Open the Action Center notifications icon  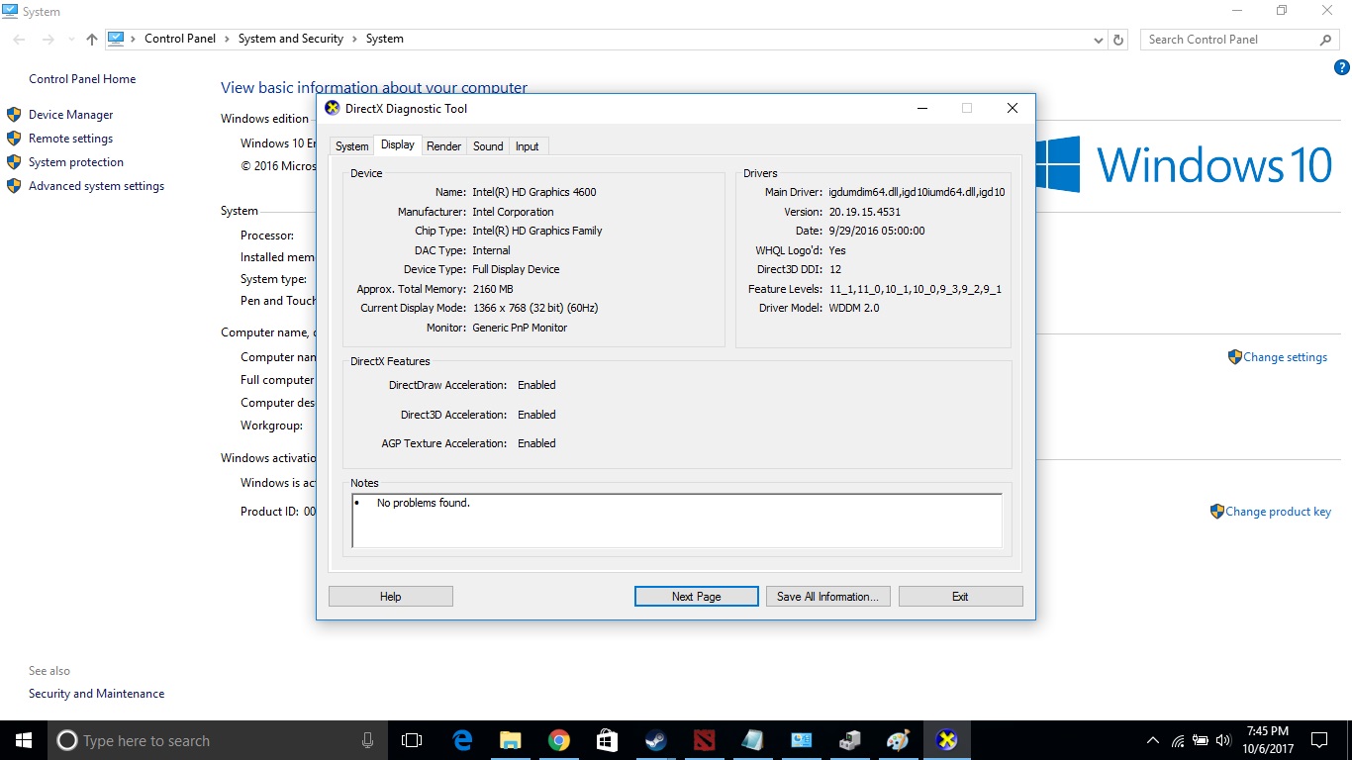pyautogui.click(x=1319, y=740)
